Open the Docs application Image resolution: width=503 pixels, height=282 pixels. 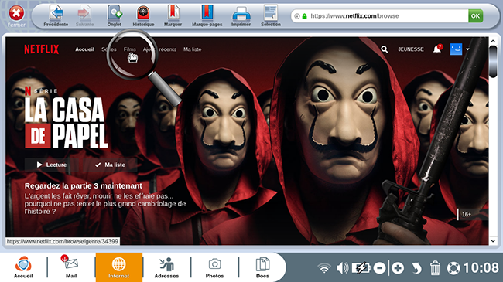(x=262, y=267)
